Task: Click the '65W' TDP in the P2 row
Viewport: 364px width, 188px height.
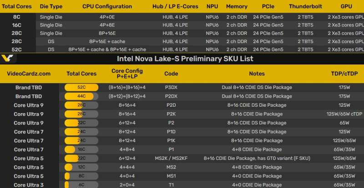Action: pos(344,123)
